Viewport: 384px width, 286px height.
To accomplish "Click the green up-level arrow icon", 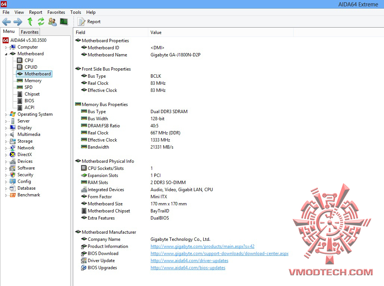I will coord(30,22).
